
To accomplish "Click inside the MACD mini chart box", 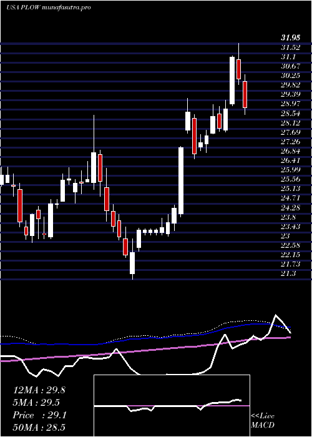I will click(x=172, y=406).
